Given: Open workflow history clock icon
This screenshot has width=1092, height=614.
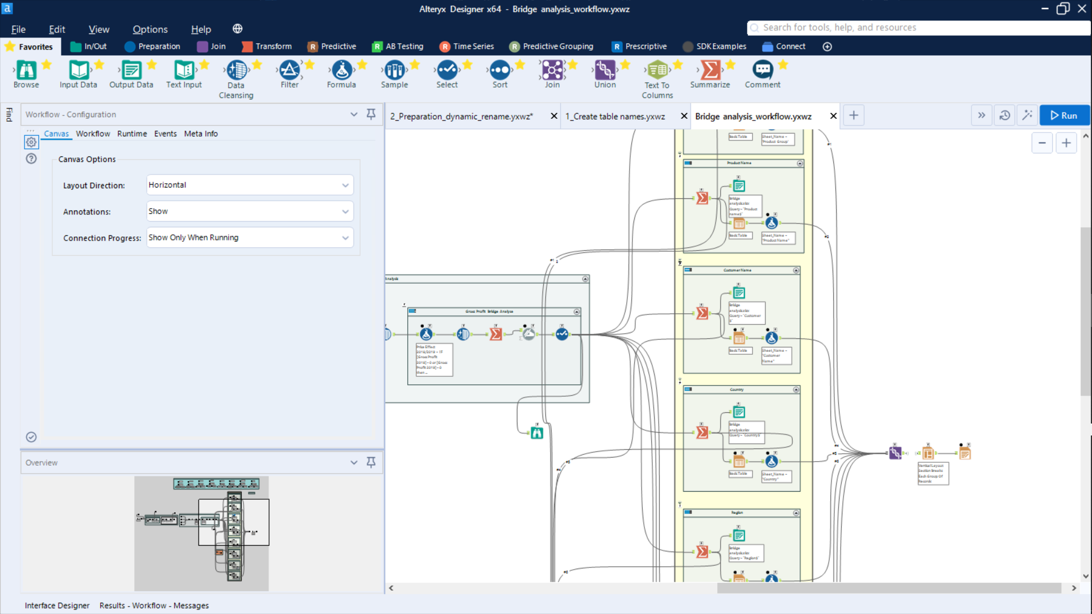Looking at the screenshot, I should point(1004,115).
